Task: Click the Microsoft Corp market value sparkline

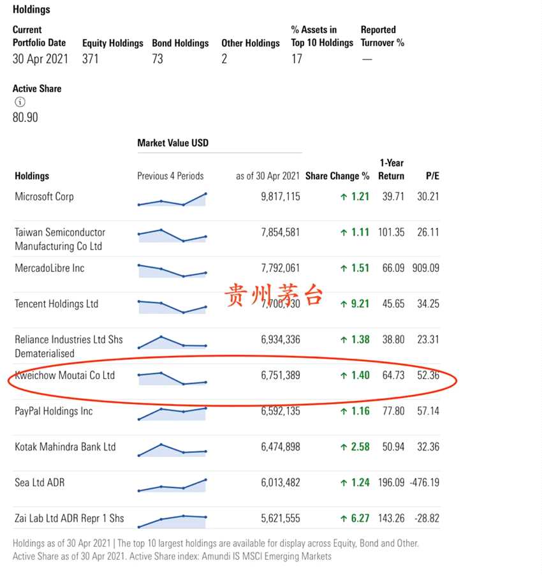Action: 172,199
